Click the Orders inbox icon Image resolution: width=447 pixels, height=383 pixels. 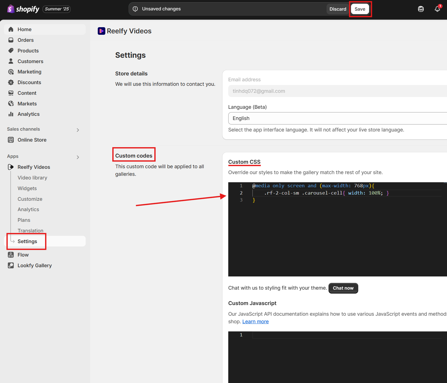pos(11,40)
